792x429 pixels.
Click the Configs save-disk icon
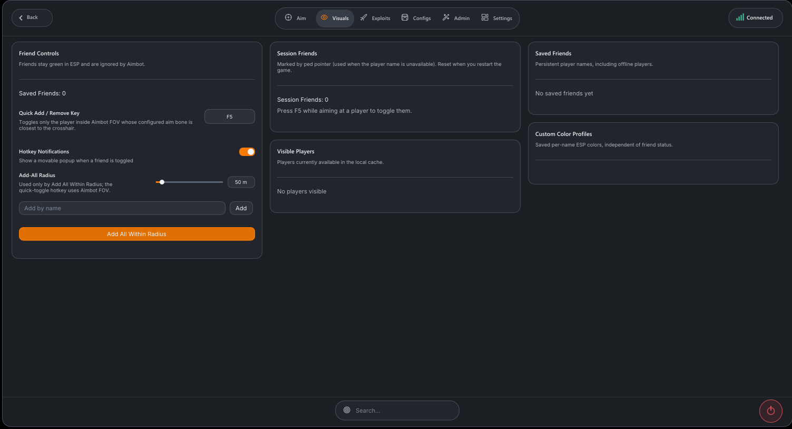point(405,17)
